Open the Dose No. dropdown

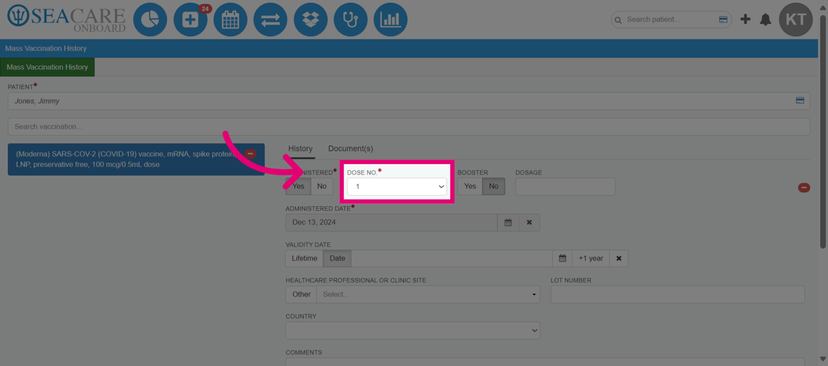pos(397,187)
